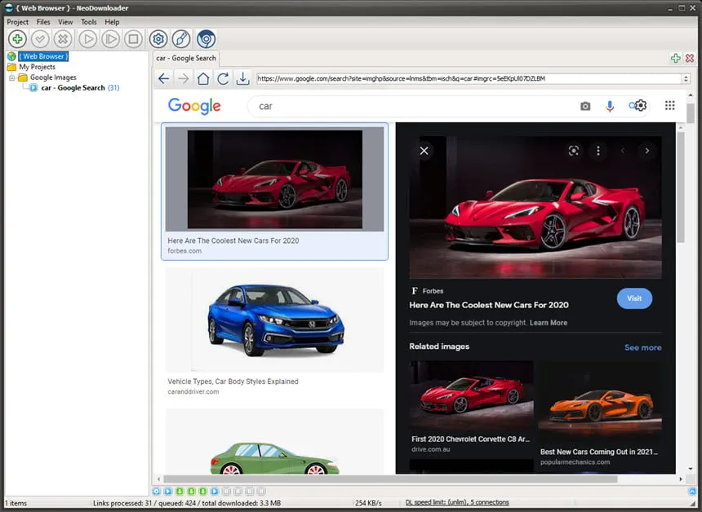Click the red Corvette result thumbnail

click(x=274, y=179)
